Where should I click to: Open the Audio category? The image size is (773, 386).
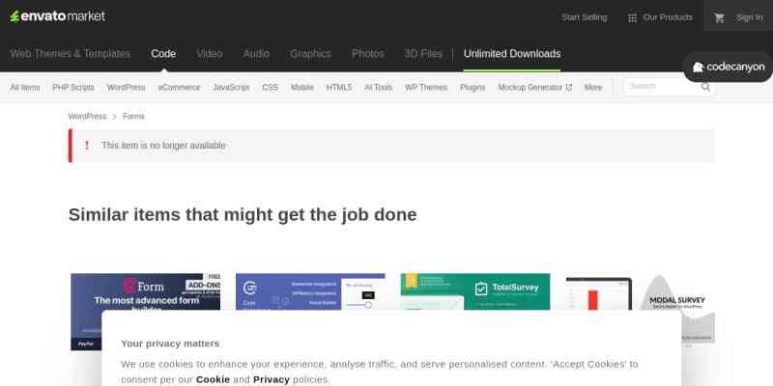coord(256,54)
